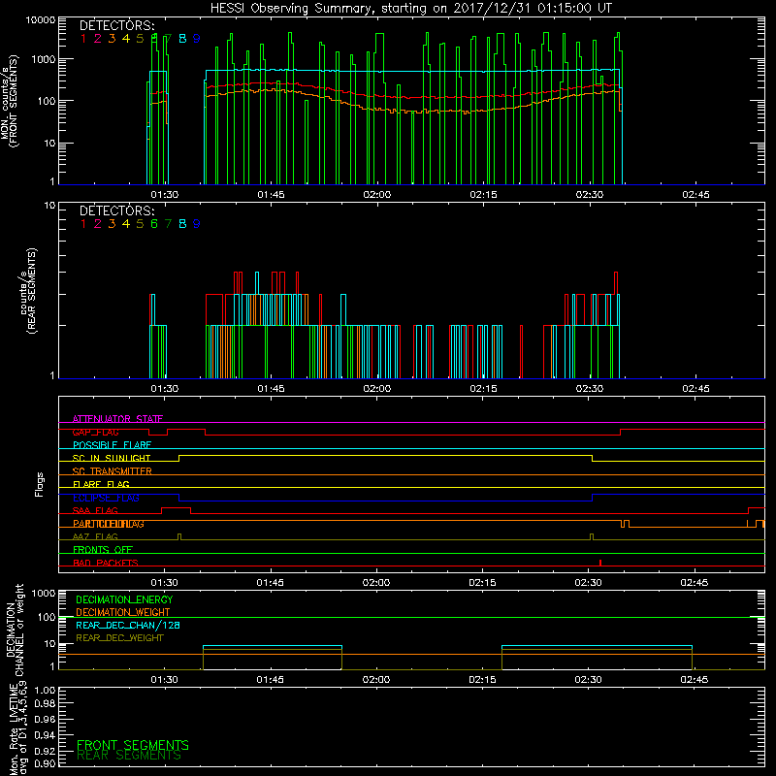Click the 0.94 livetime y-axis tick
The width and height of the screenshot is (776, 776).
(x=45, y=734)
